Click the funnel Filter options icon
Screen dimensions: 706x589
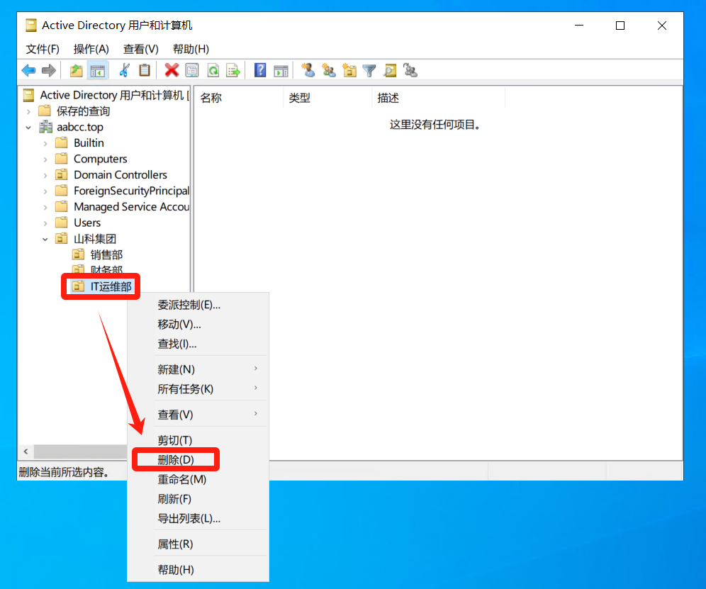[x=369, y=70]
